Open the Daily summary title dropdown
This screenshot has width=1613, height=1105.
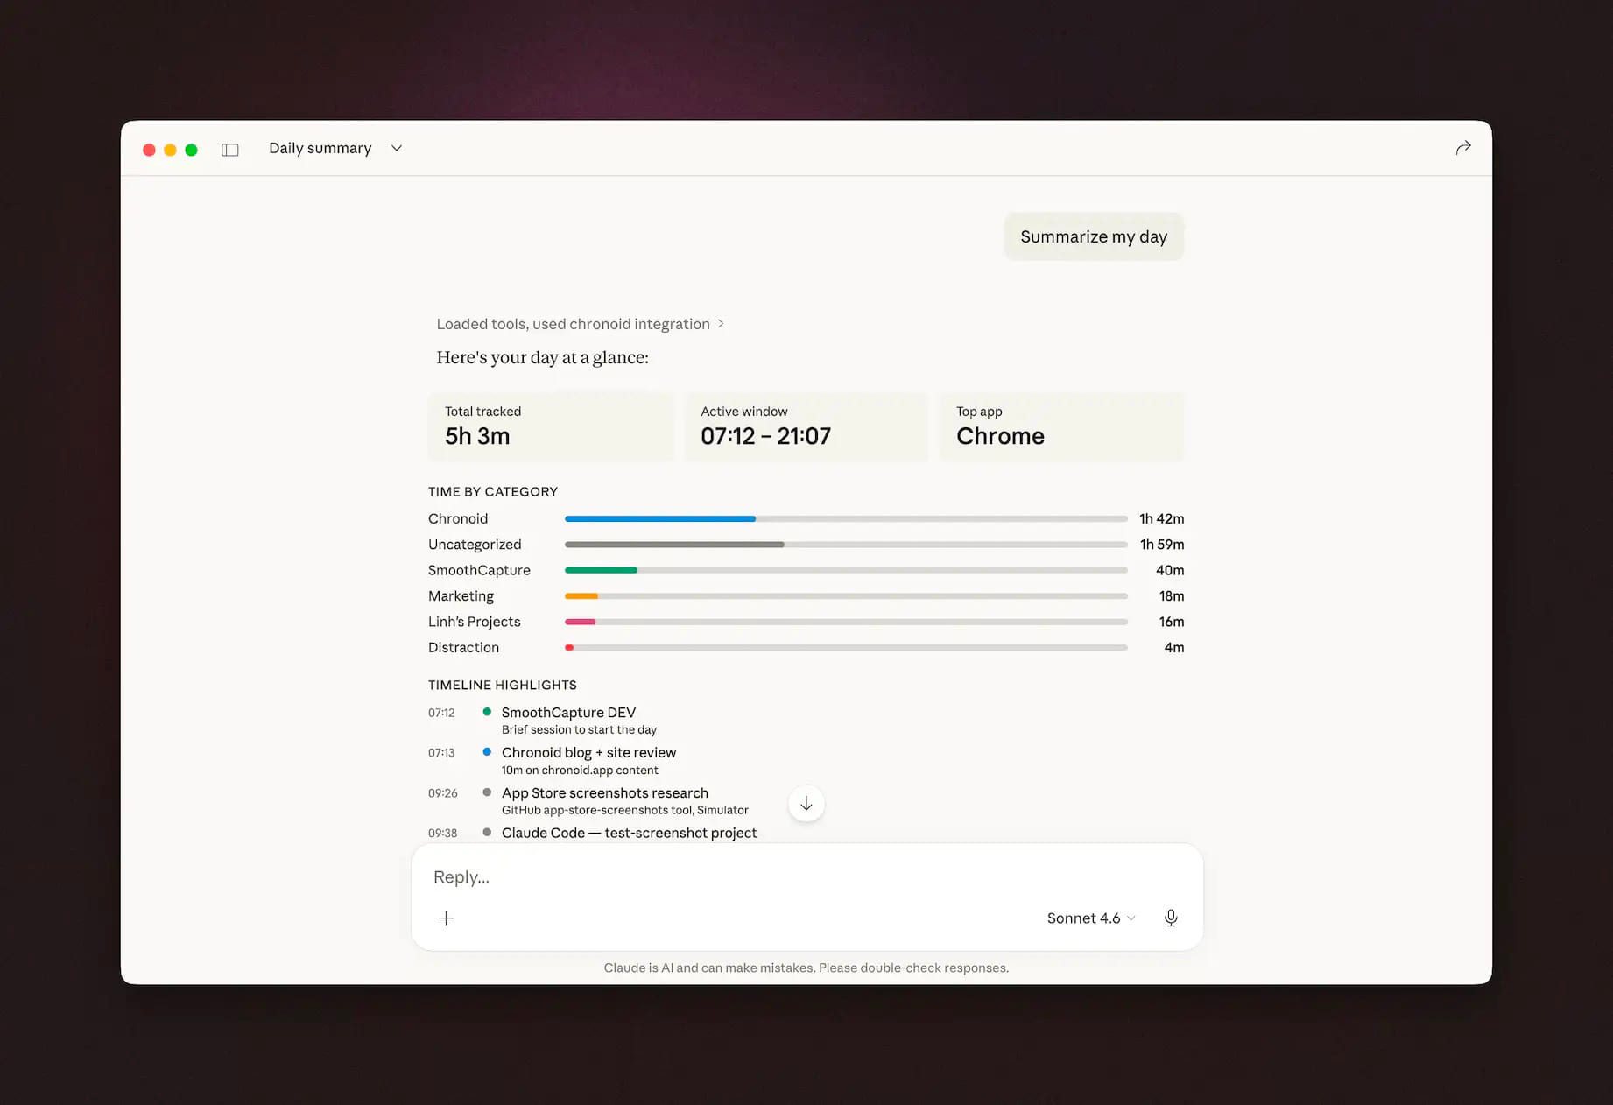click(x=396, y=148)
